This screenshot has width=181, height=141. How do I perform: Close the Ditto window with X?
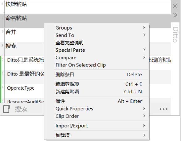[175, 6]
